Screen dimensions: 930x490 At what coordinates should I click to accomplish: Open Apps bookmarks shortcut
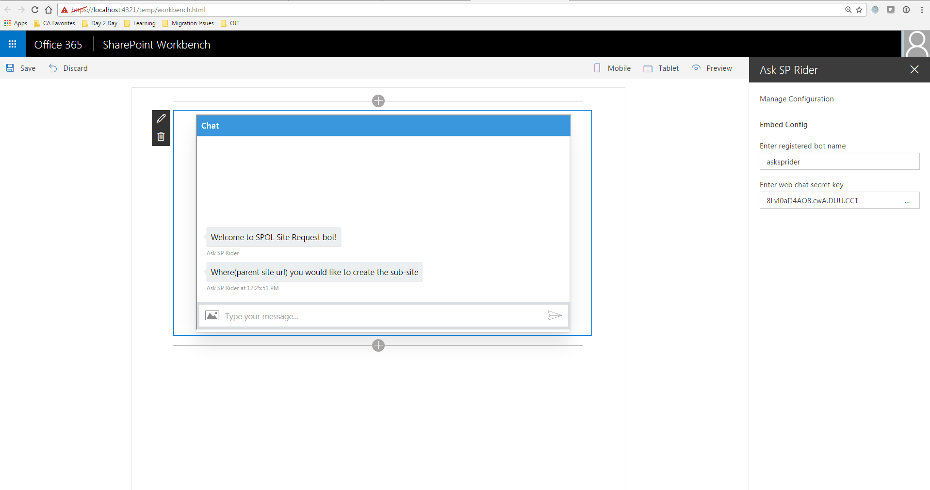[16, 23]
